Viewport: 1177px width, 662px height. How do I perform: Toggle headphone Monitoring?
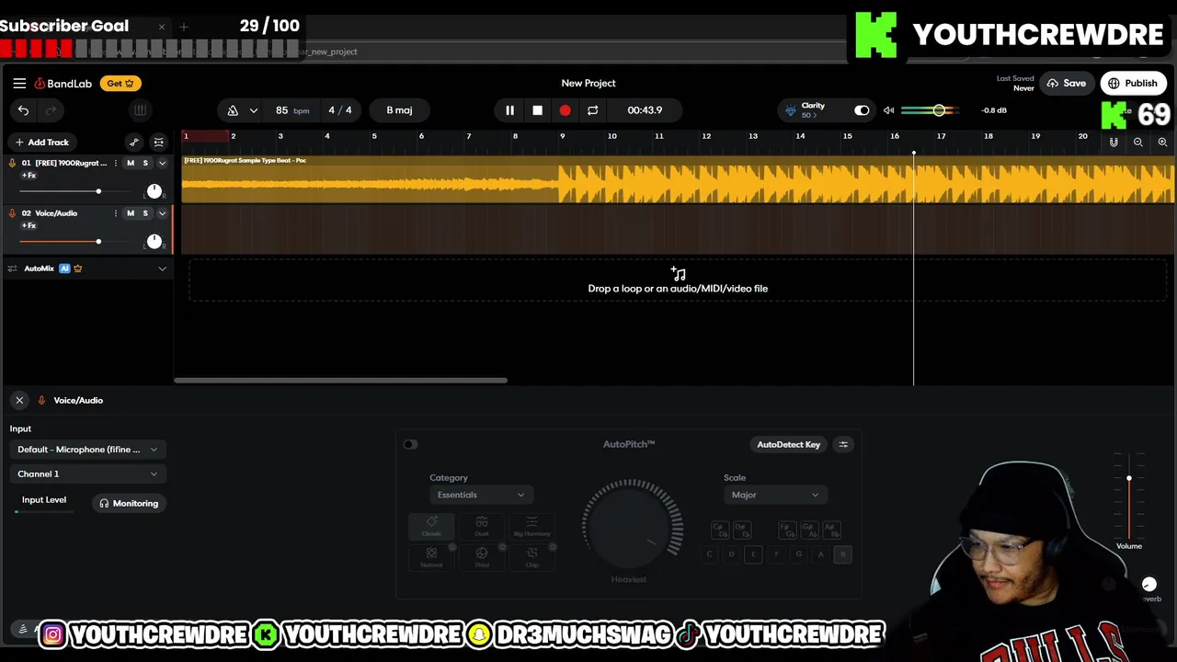pos(129,503)
